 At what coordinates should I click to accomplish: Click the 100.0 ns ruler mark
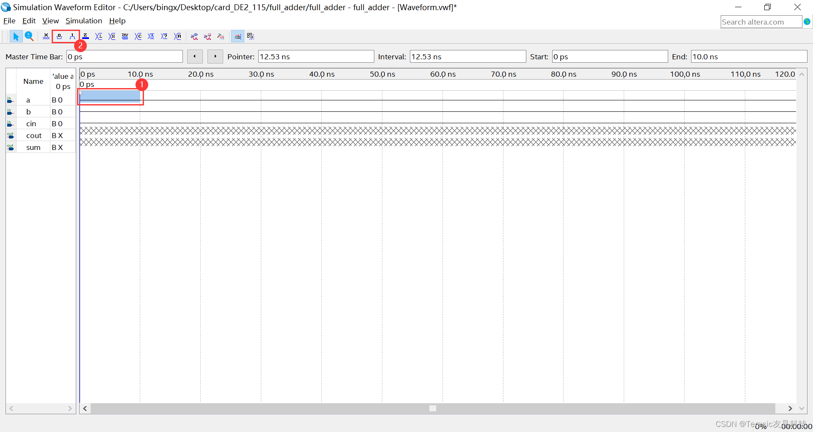tap(685, 74)
